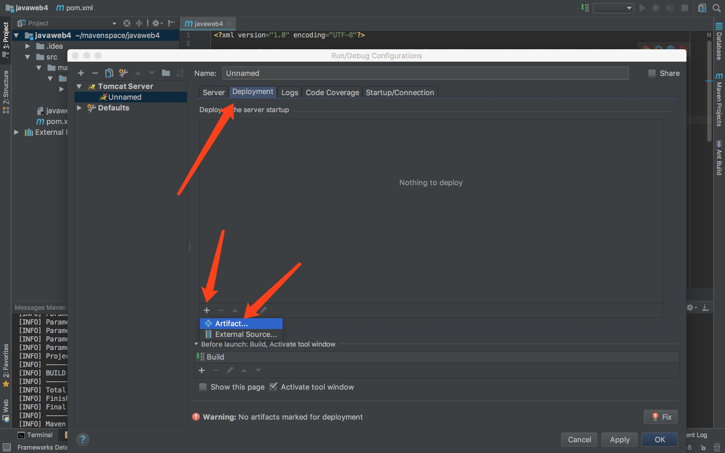Add a deployment item with the plus icon
This screenshot has width=725, height=453.
coord(207,310)
